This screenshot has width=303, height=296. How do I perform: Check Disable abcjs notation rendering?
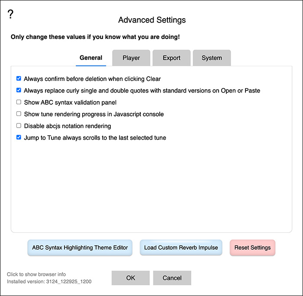(19, 126)
